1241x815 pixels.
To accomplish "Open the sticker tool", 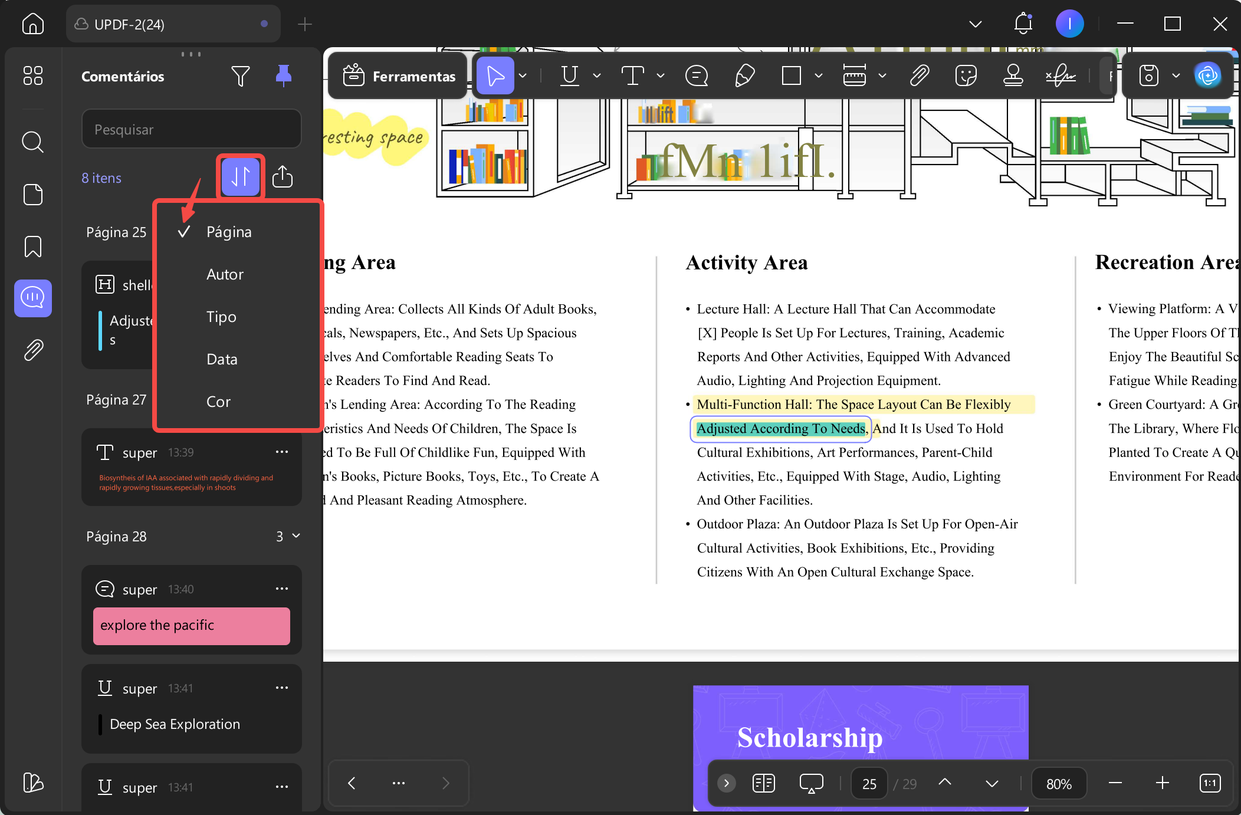I will tap(966, 75).
